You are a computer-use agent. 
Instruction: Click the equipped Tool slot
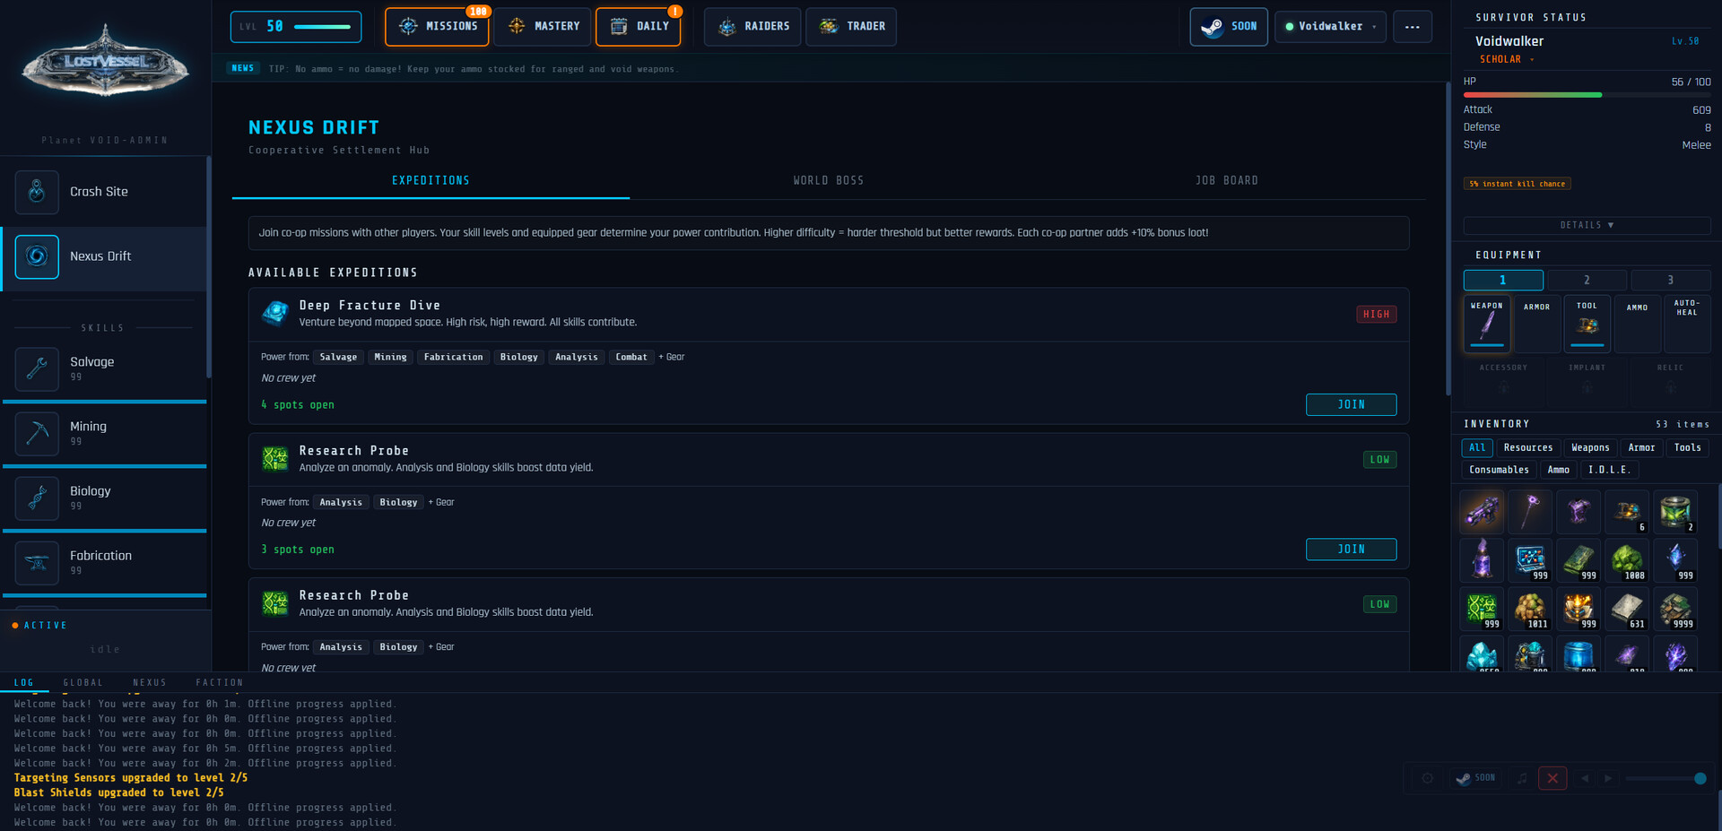click(1587, 324)
